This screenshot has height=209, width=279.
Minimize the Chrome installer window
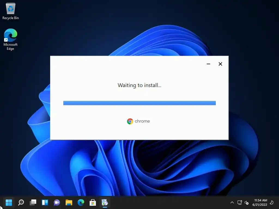pos(208,64)
